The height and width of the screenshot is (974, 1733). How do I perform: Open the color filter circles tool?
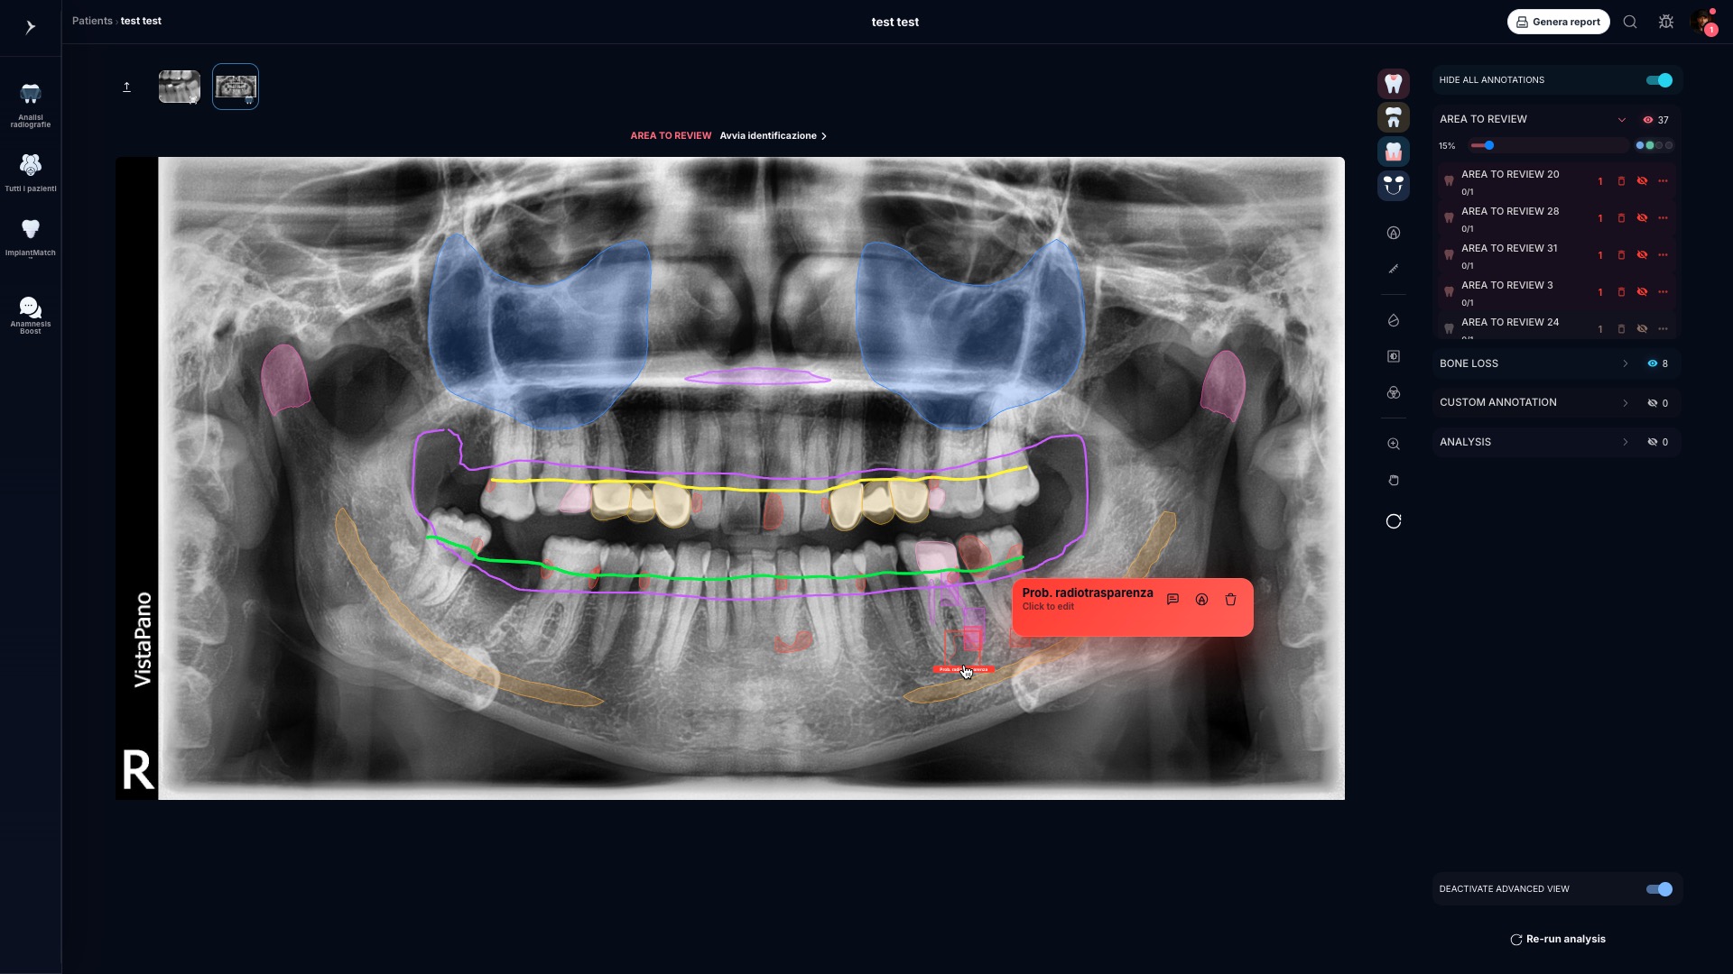coord(1394,392)
